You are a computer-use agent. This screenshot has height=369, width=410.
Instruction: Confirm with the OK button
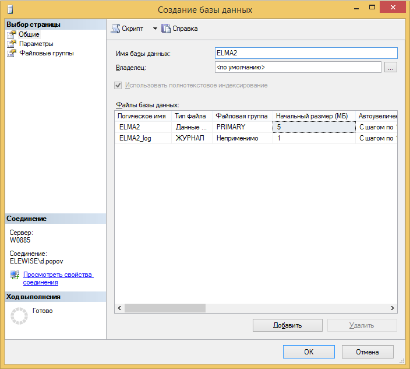[309, 352]
